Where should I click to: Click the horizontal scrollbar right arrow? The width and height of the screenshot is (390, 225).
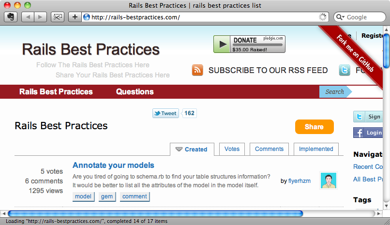[378, 213]
